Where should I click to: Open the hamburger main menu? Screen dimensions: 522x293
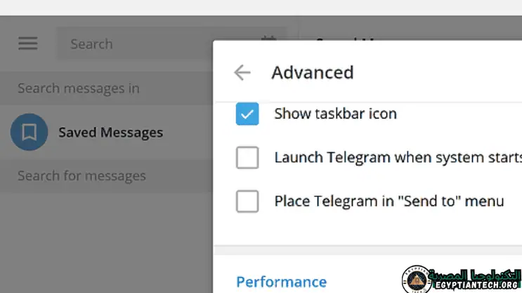tap(28, 43)
